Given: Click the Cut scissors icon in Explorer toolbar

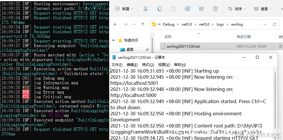Looking at the screenshot, I should pyautogui.click(x=146, y=9).
